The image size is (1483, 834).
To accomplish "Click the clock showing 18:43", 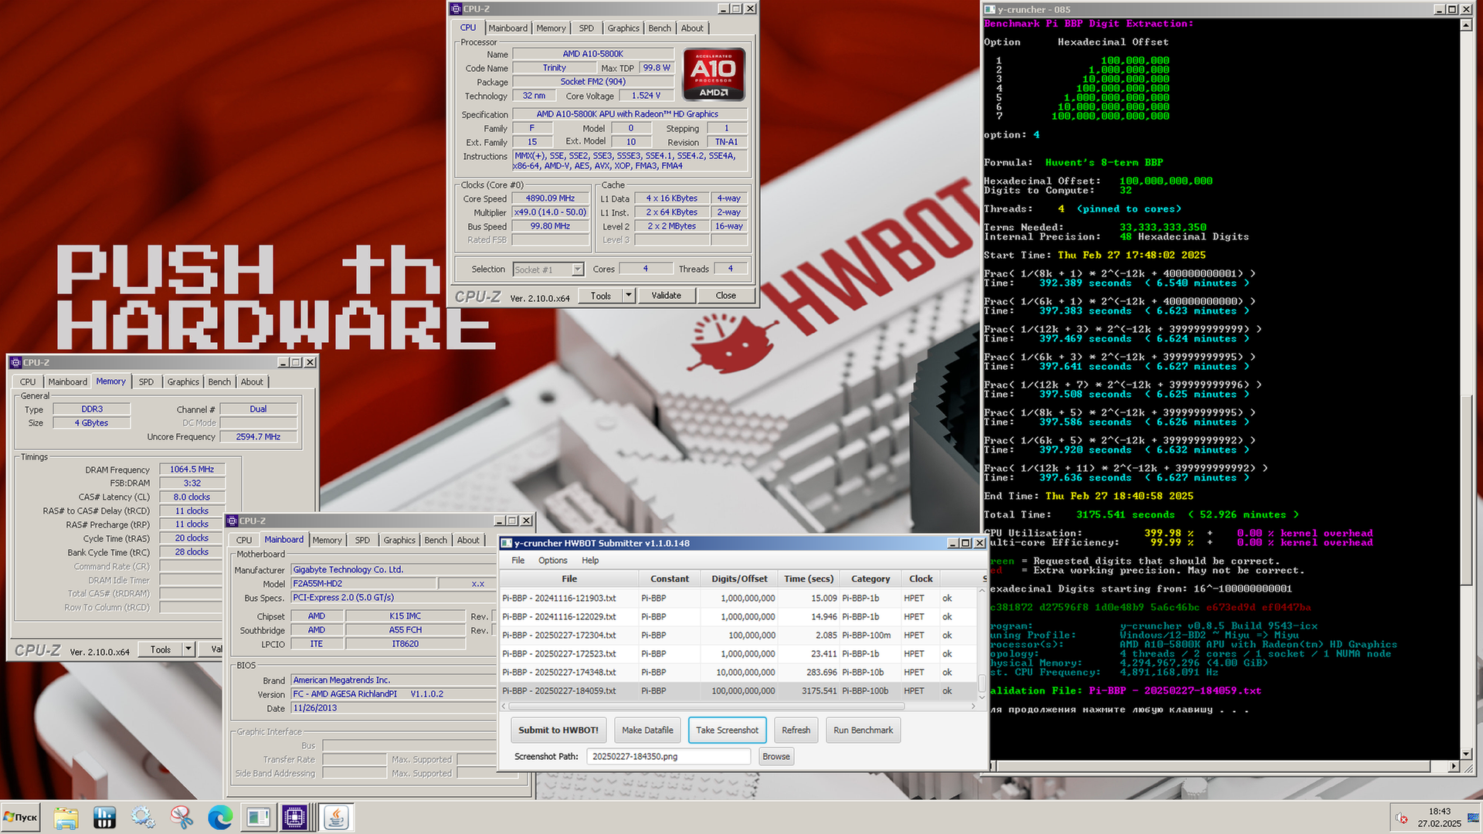I will tap(1439, 812).
